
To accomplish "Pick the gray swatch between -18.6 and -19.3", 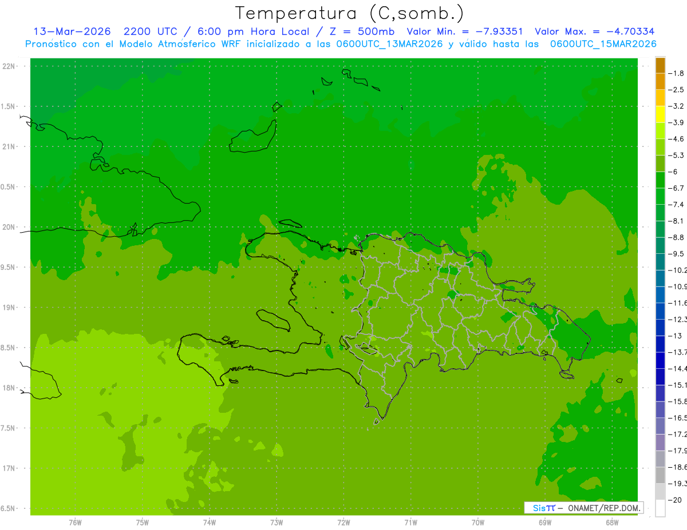I will [x=660, y=476].
